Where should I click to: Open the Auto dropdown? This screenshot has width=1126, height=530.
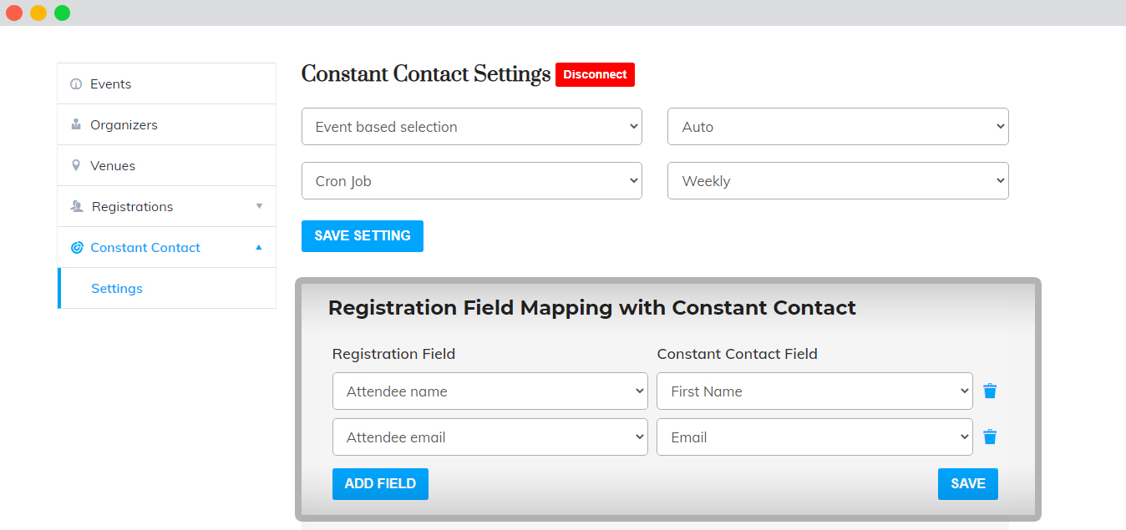pos(838,127)
